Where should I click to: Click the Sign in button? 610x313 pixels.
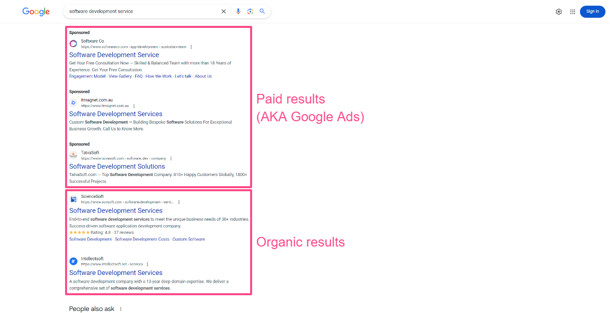click(x=593, y=11)
